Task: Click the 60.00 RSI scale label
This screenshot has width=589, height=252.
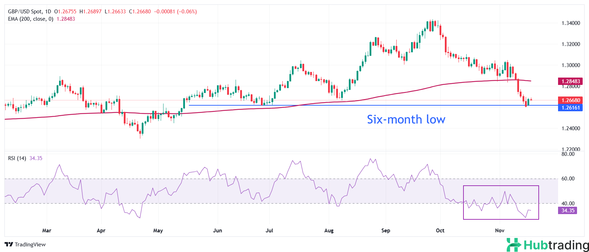Action: 568,179
